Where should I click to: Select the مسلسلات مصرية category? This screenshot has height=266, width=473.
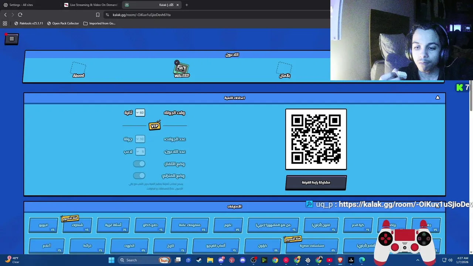tap(312, 246)
